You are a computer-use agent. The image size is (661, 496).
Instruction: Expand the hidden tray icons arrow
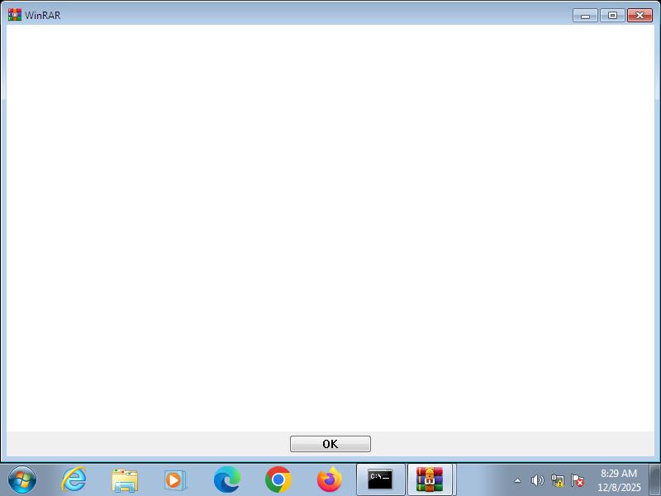click(x=518, y=480)
